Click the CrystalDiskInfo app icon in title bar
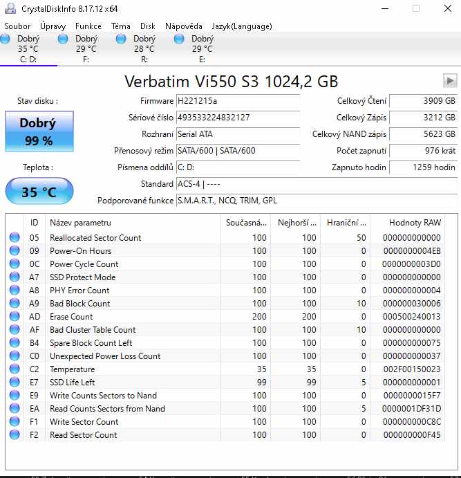The image size is (461, 478). 10,8
